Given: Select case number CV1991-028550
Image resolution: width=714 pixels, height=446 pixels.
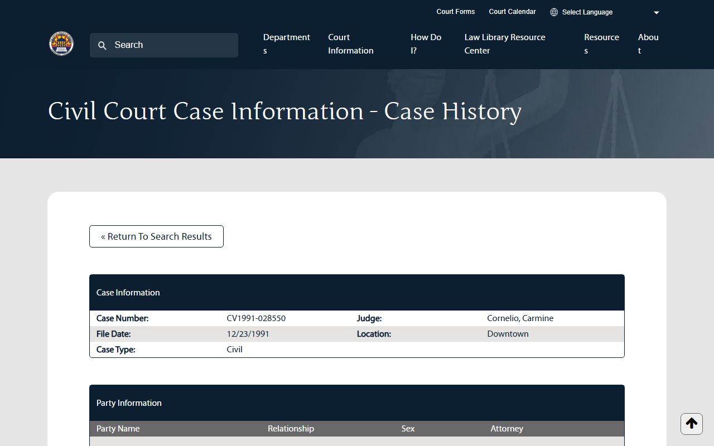Looking at the screenshot, I should [x=256, y=318].
